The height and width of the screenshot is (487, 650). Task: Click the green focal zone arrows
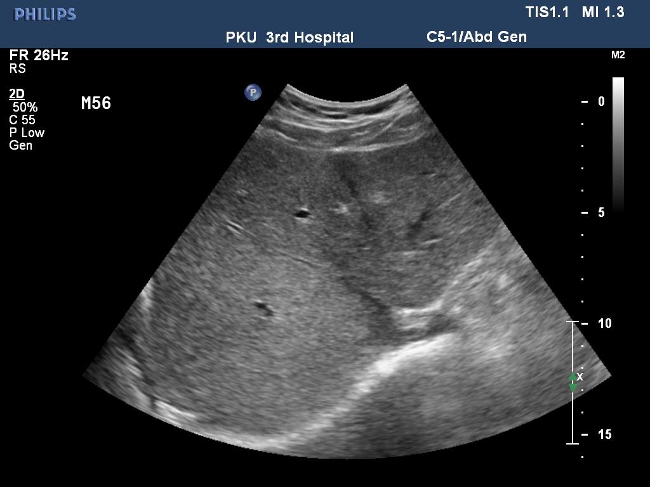(573, 382)
